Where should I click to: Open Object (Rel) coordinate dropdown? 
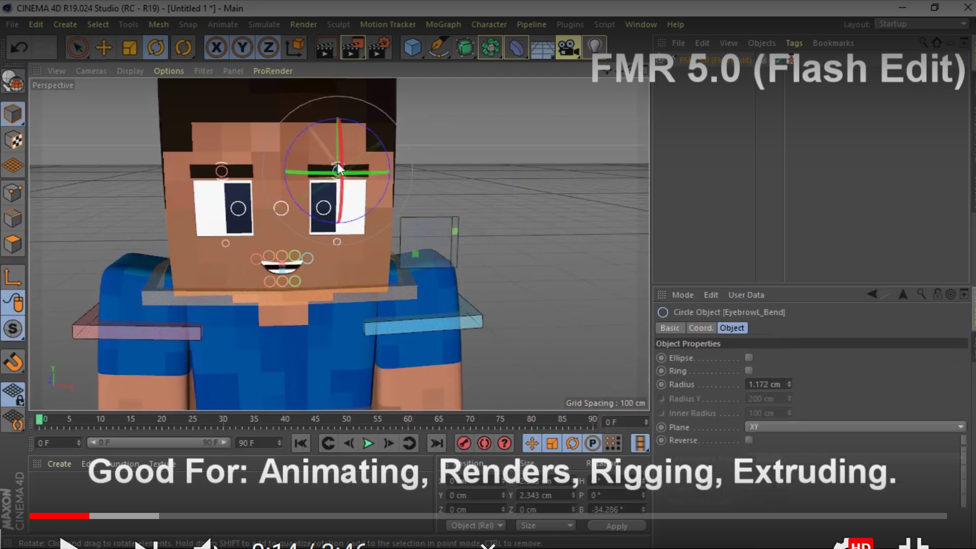(476, 526)
